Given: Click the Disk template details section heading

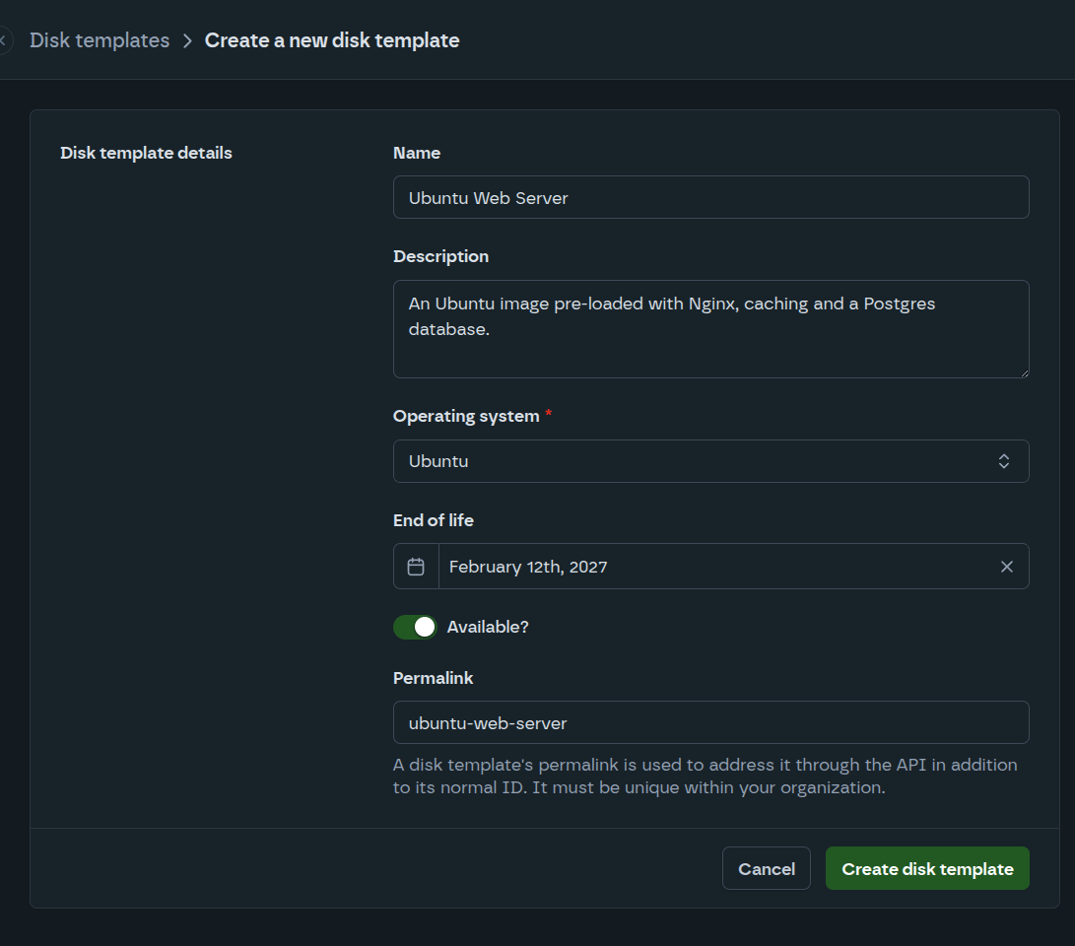Looking at the screenshot, I should point(146,153).
